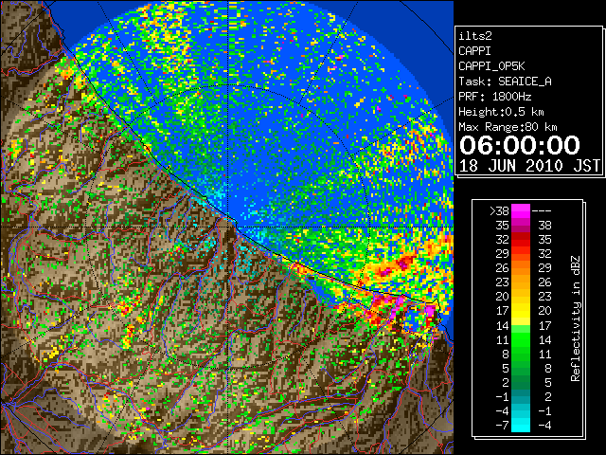Click the "PRF: 1800Hz" text
This screenshot has height=455, width=606.
pos(494,97)
